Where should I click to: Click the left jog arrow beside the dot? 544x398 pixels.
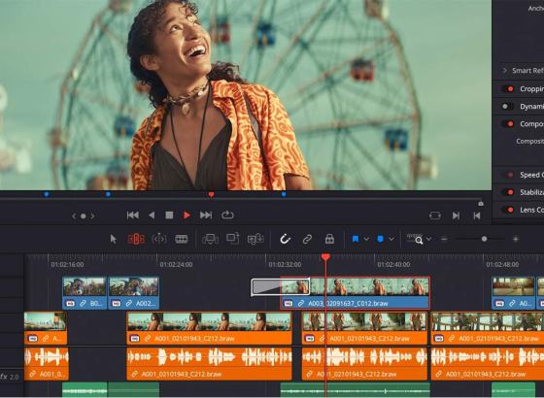tap(74, 216)
